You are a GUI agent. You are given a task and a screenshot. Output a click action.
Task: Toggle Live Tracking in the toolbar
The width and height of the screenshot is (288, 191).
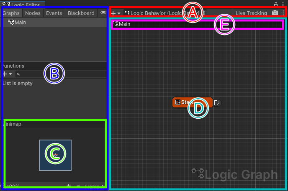coord(251,13)
